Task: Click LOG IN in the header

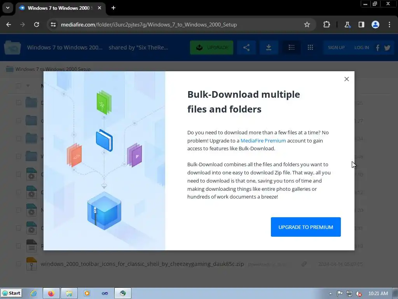Action: (x=361, y=47)
